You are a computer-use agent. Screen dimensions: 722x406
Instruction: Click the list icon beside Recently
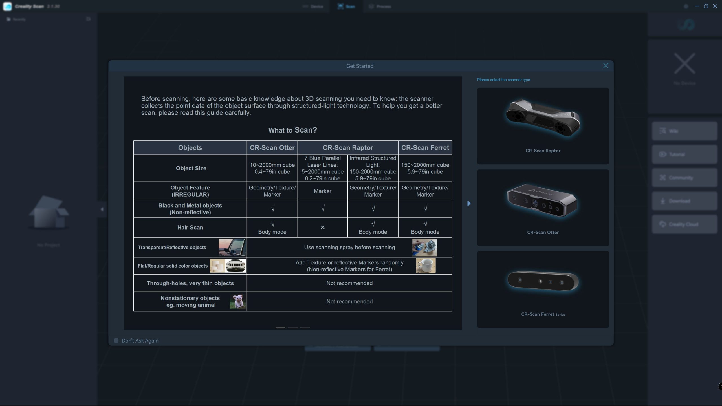88,19
